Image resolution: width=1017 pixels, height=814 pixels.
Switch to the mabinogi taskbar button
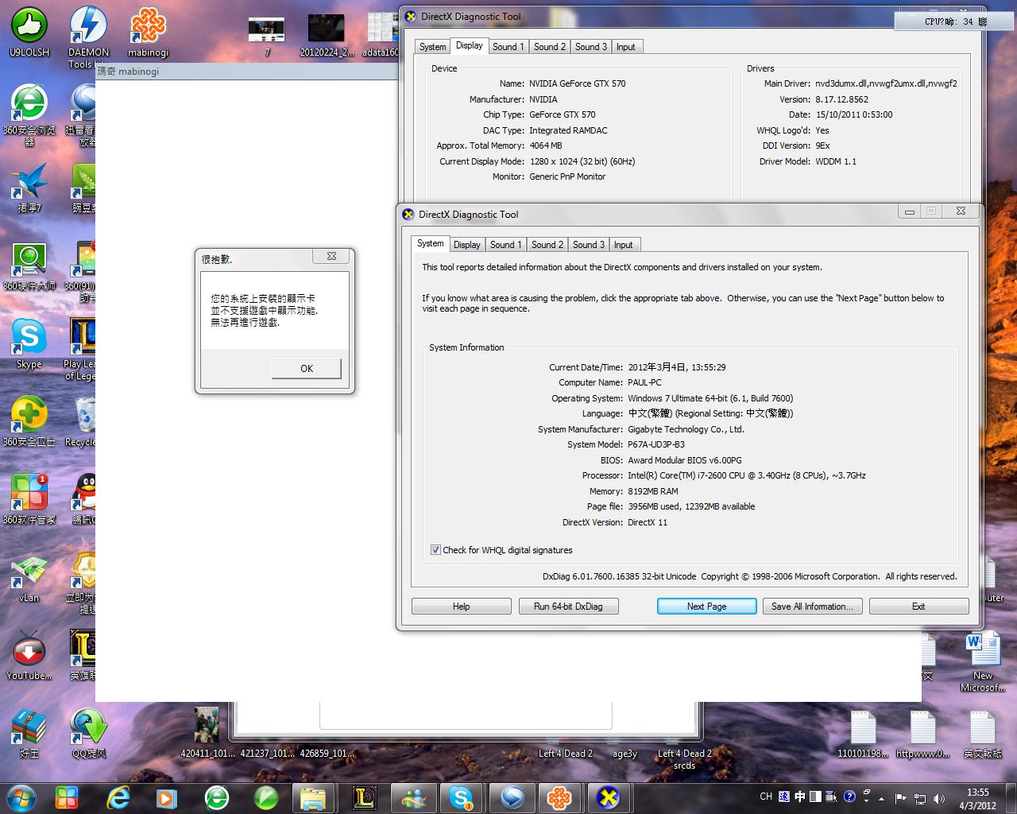point(560,797)
